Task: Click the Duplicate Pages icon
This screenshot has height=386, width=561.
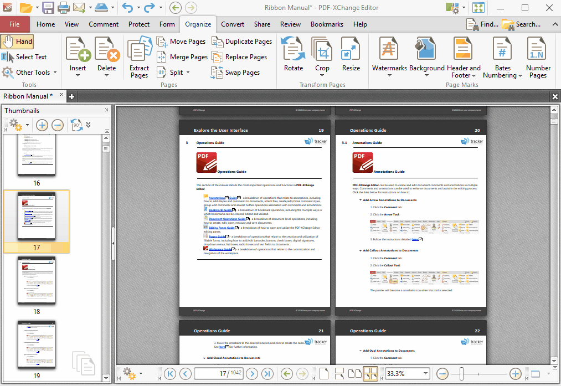Action: (217, 42)
